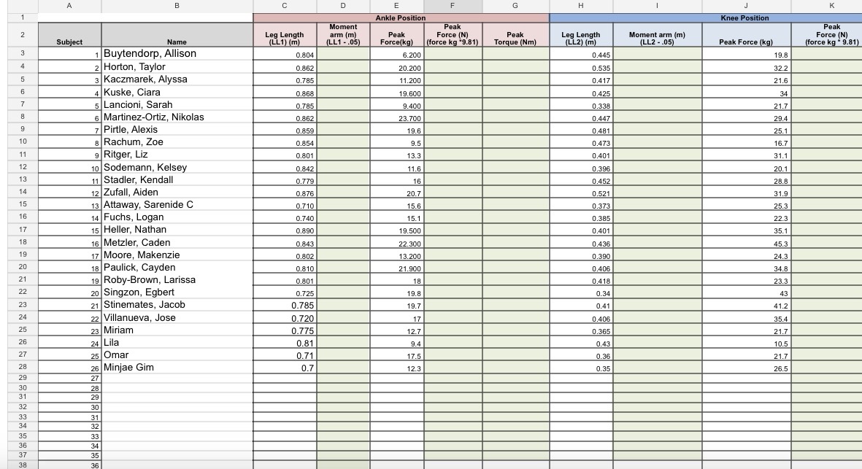862x469 pixels.
Task: Click LL2 value 0.535 in Horton row
Action: [x=581, y=67]
